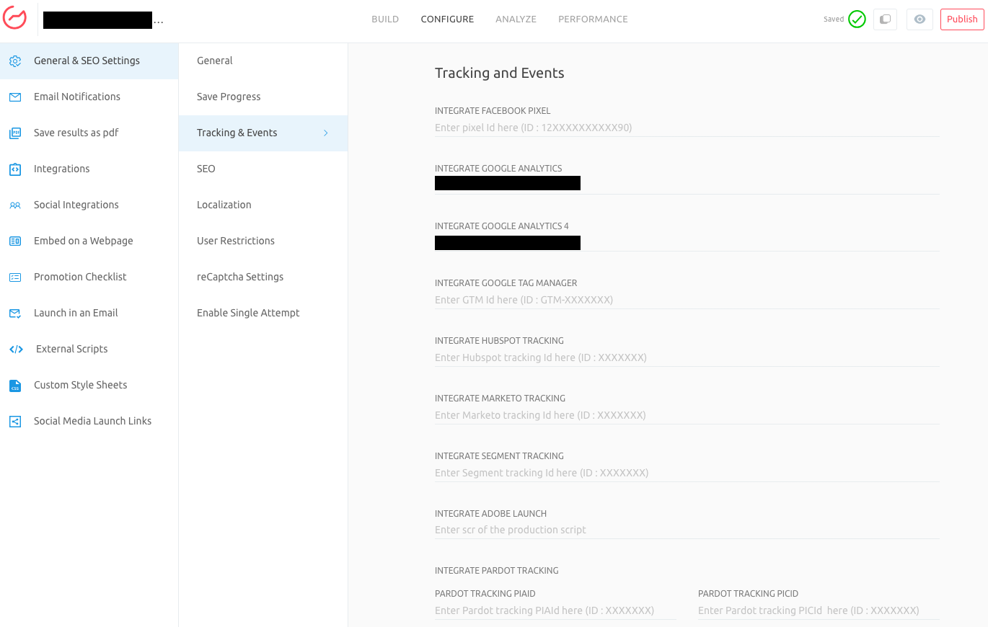Image resolution: width=988 pixels, height=627 pixels.
Task: Focus the Google Analytics 4 field
Action: pyautogui.click(x=687, y=242)
